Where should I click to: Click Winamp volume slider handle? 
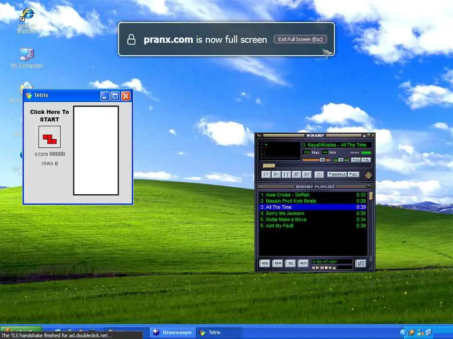point(322,160)
